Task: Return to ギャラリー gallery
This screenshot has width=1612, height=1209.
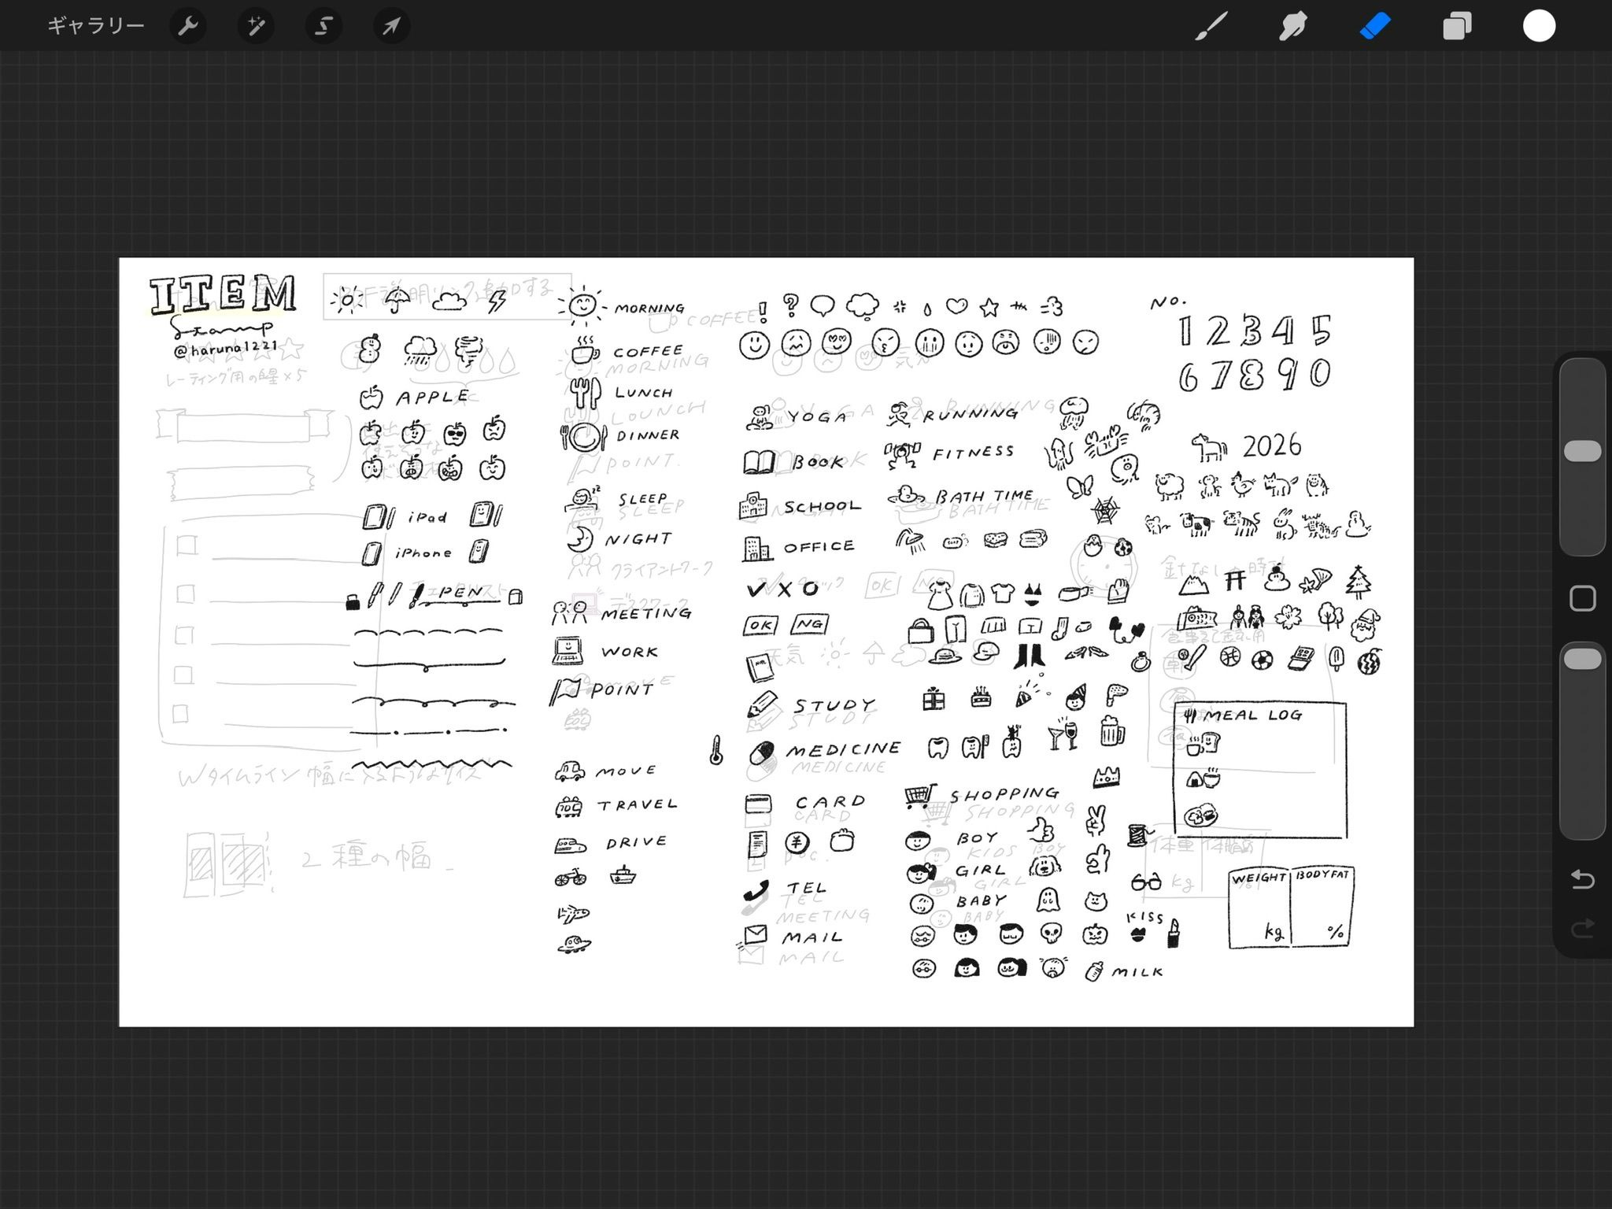Action: 95,26
